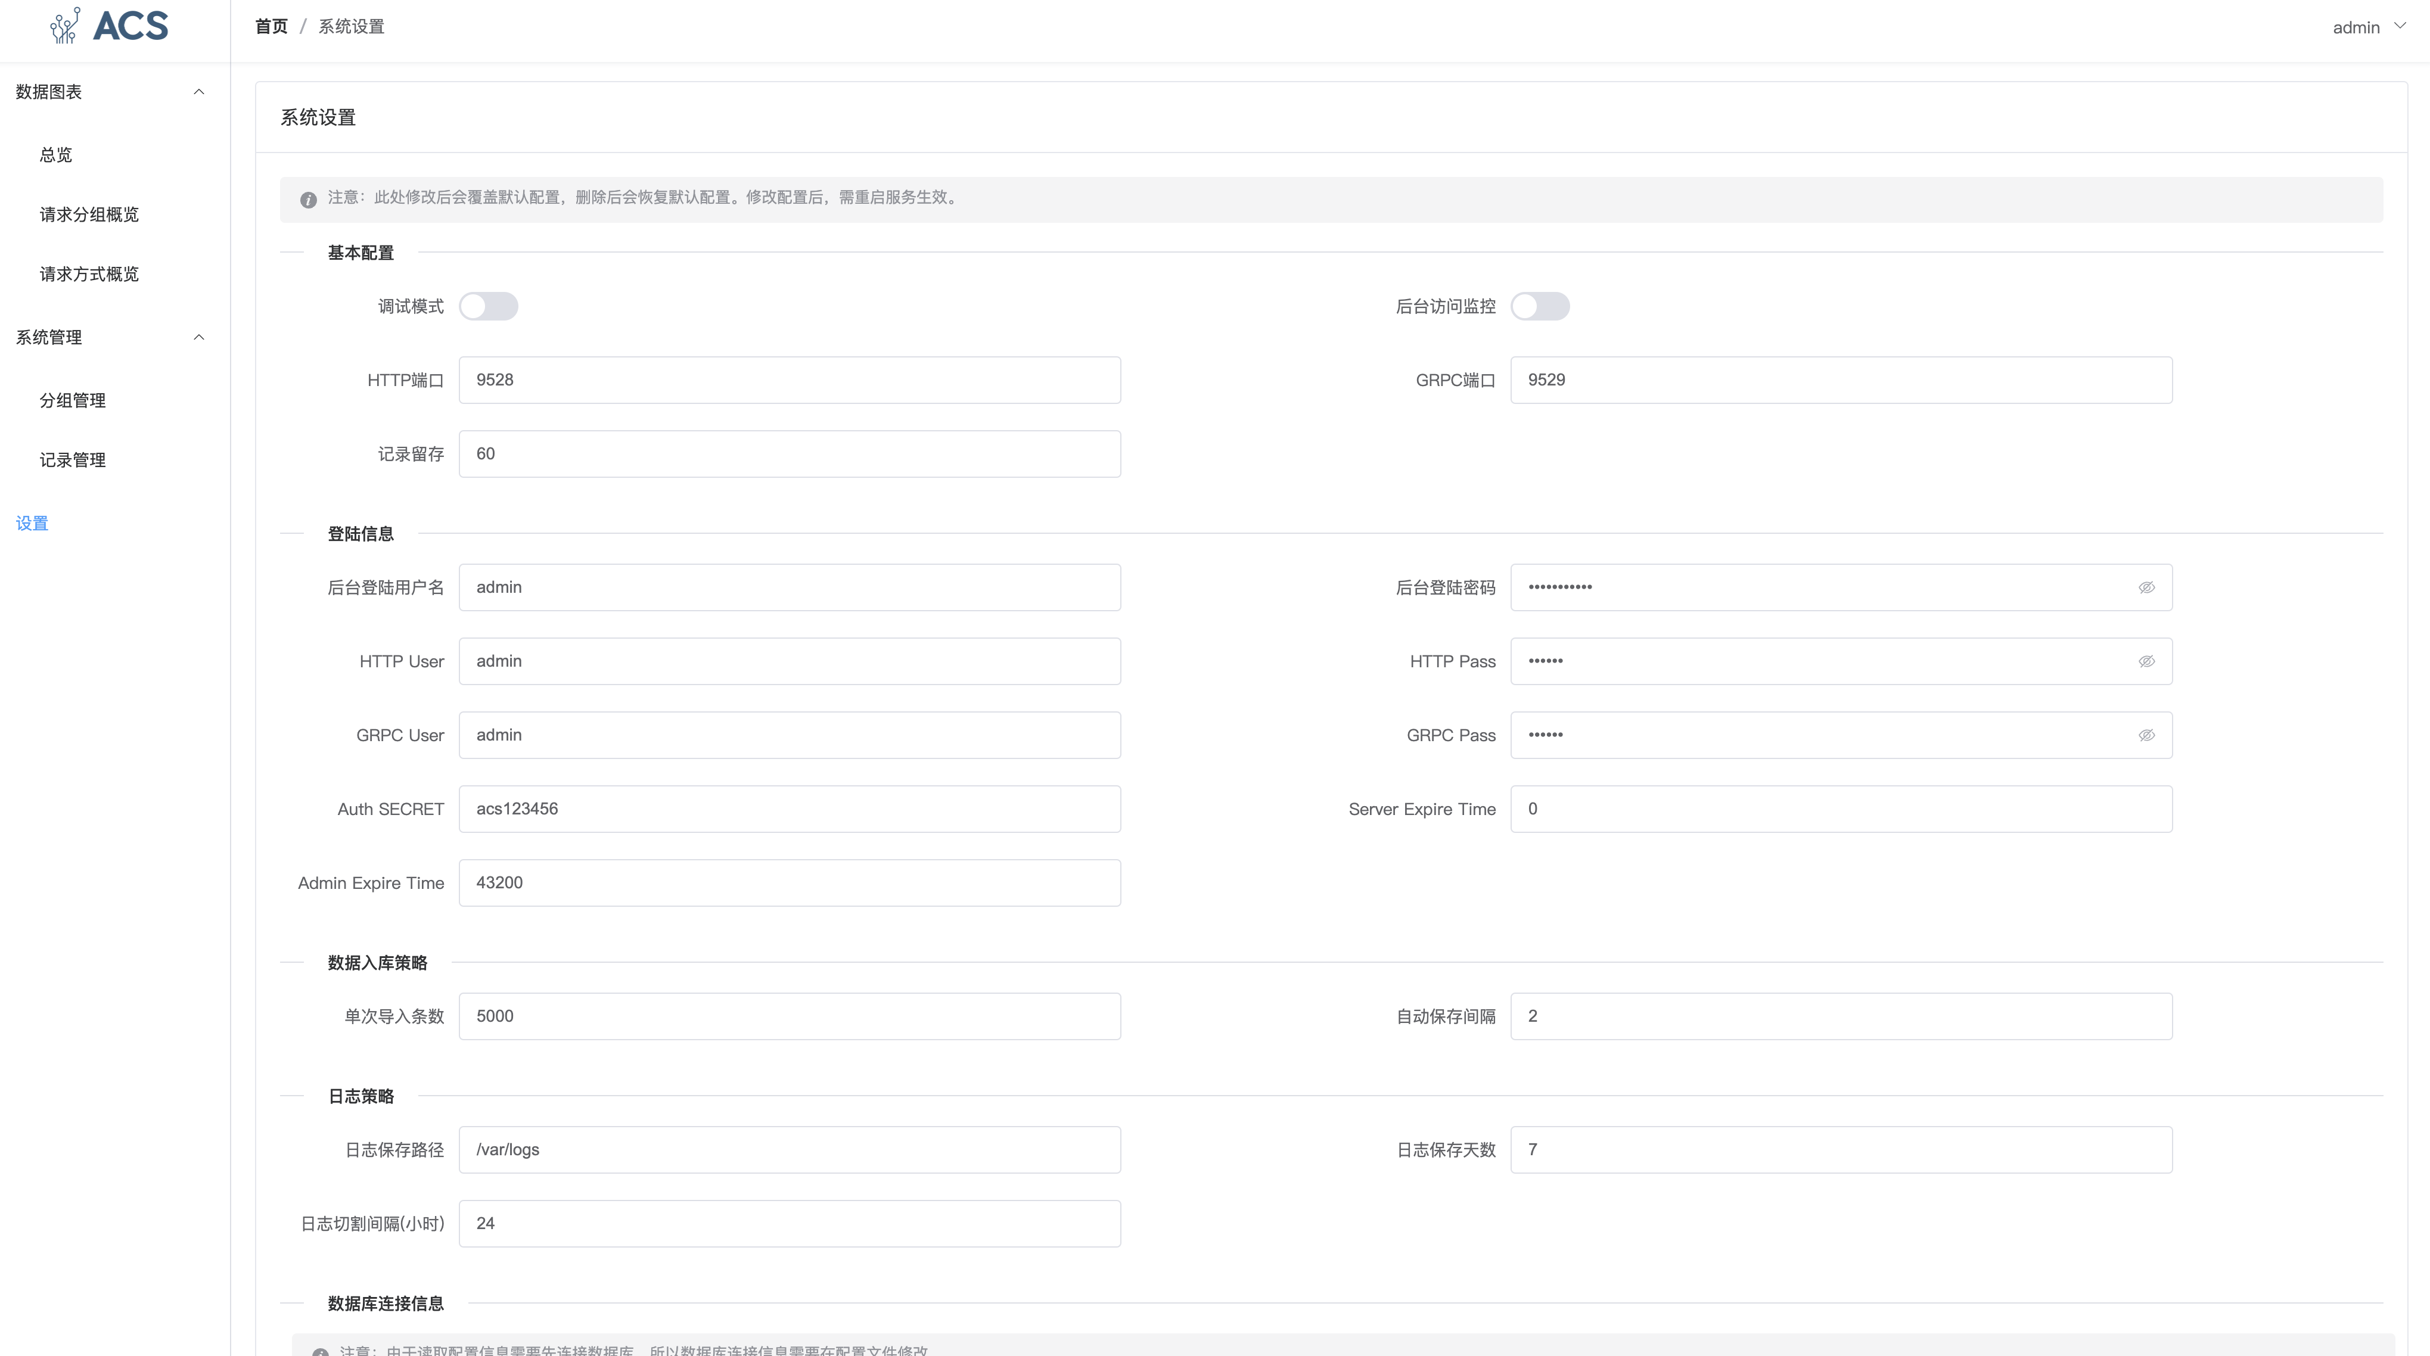This screenshot has height=1356, width=2430.
Task: Click the 首页 breadcrumb link
Action: pyautogui.click(x=271, y=26)
